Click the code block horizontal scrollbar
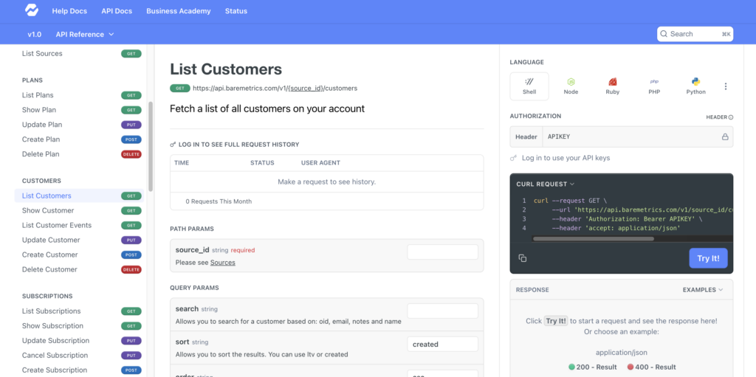Viewport: 756px width, 377px height. [593, 238]
